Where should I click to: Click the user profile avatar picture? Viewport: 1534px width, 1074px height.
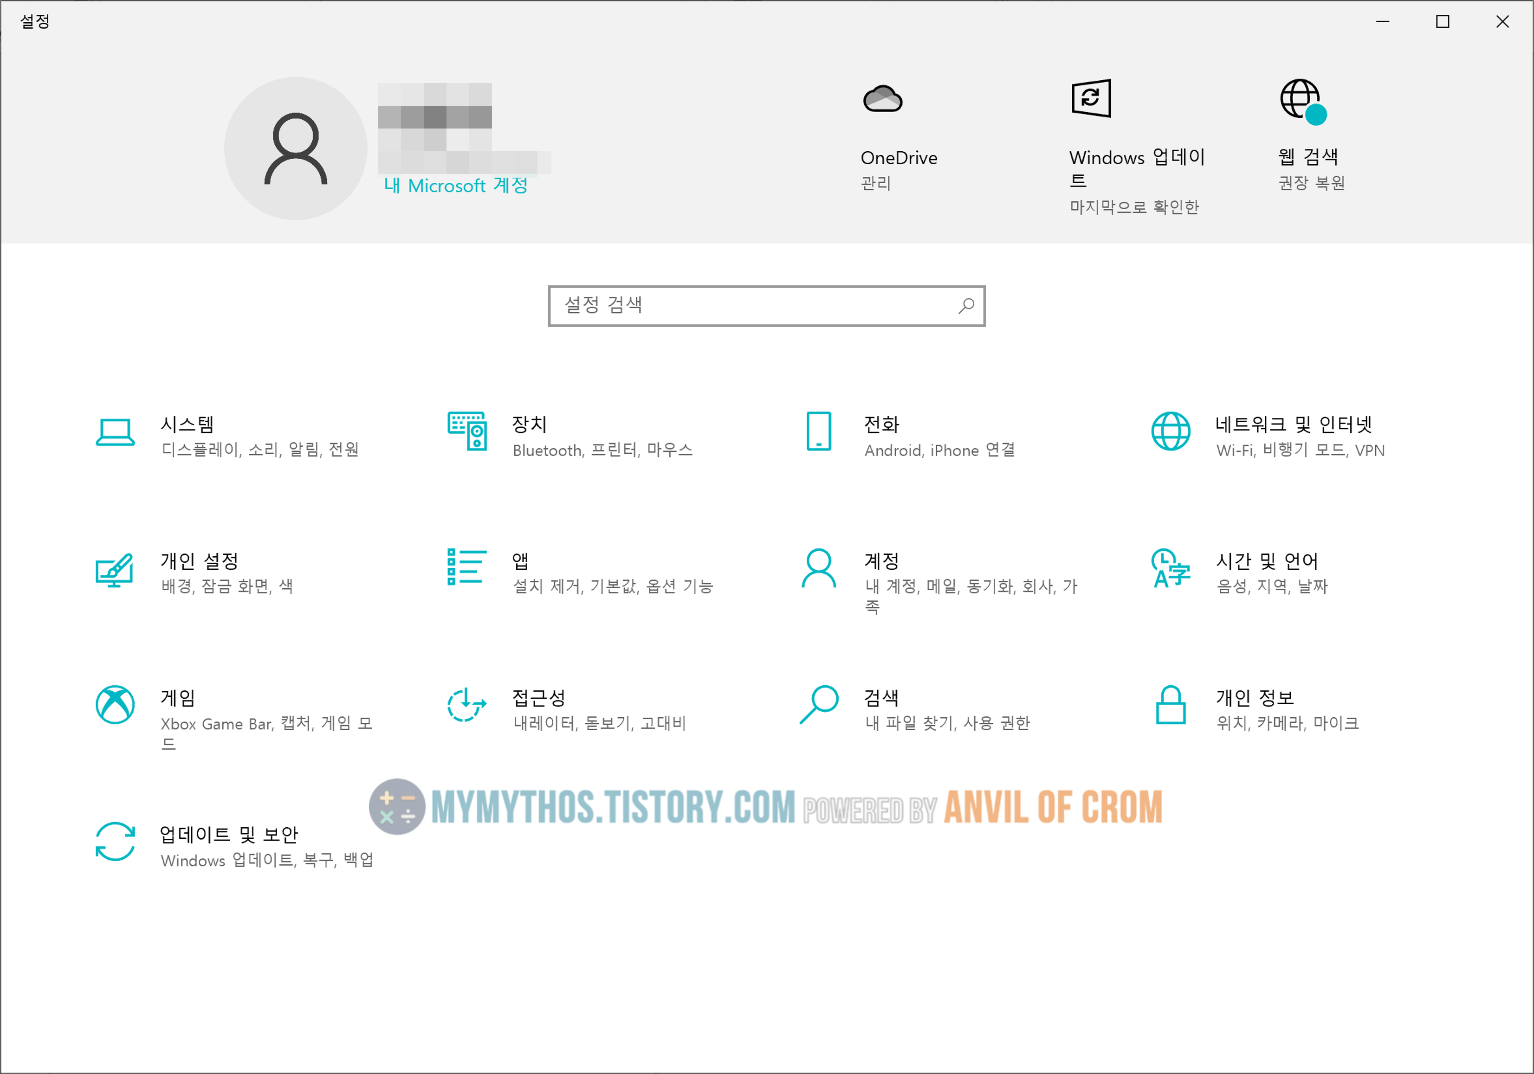click(295, 148)
